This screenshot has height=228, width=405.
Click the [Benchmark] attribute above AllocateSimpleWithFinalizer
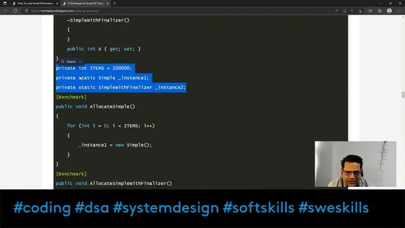(72, 174)
